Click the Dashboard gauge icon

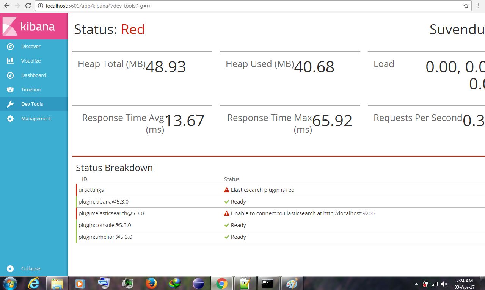pyautogui.click(x=10, y=75)
